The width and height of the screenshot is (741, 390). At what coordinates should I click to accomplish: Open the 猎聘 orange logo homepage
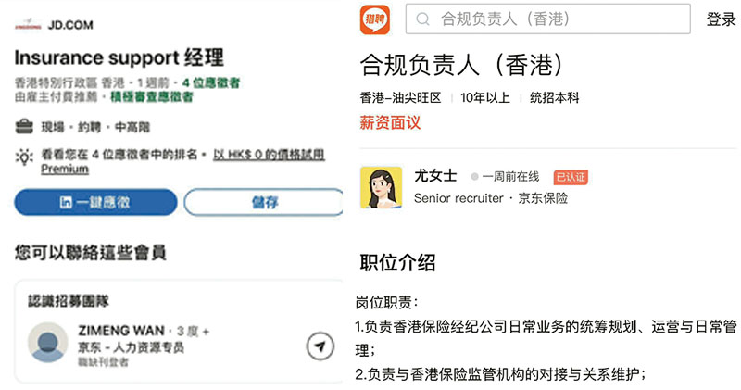(x=375, y=19)
